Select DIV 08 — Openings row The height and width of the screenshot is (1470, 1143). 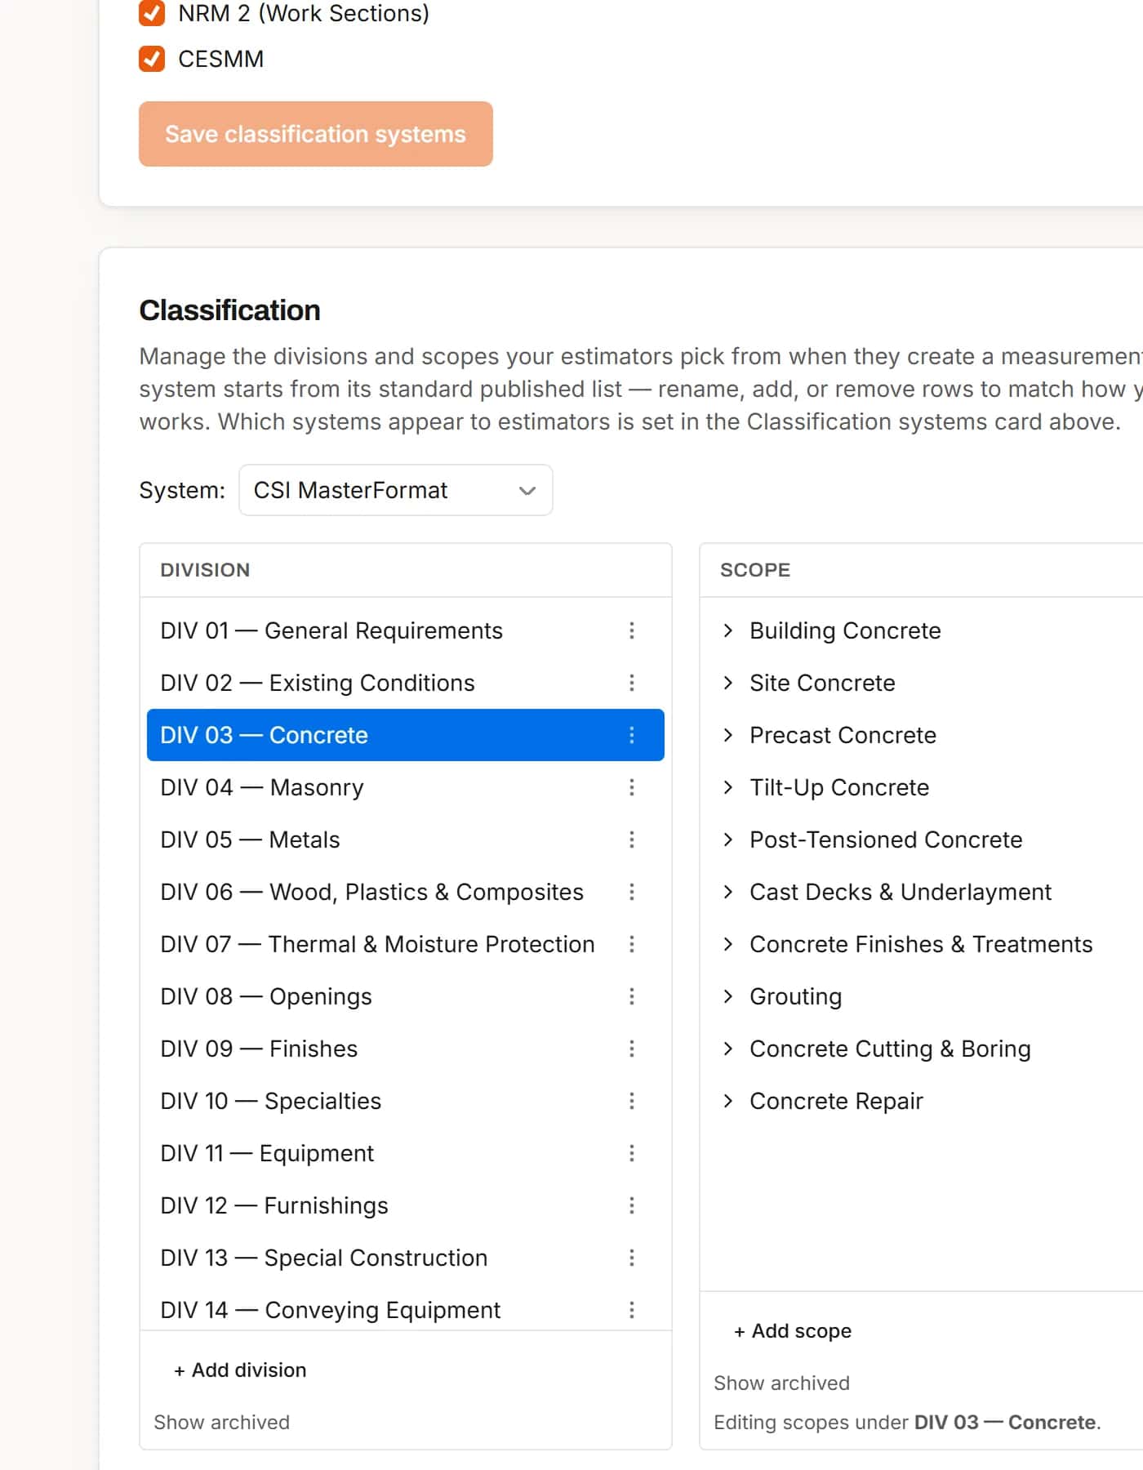click(x=405, y=996)
